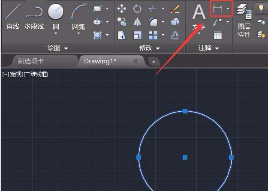268x191 pixels.
Task: Select the Rotate tool
Action: (x=137, y=9)
